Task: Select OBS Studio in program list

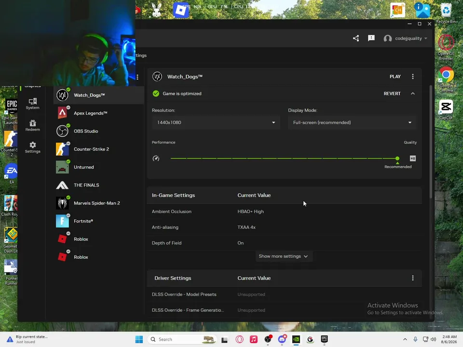Action: pos(98,131)
